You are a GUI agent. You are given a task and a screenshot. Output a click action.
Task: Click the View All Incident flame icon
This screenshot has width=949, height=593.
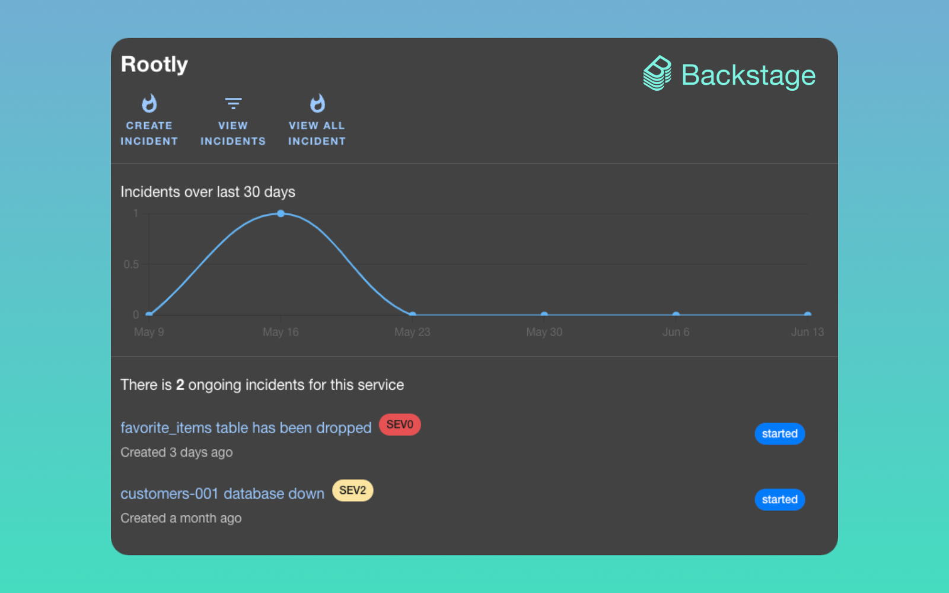[x=317, y=104]
